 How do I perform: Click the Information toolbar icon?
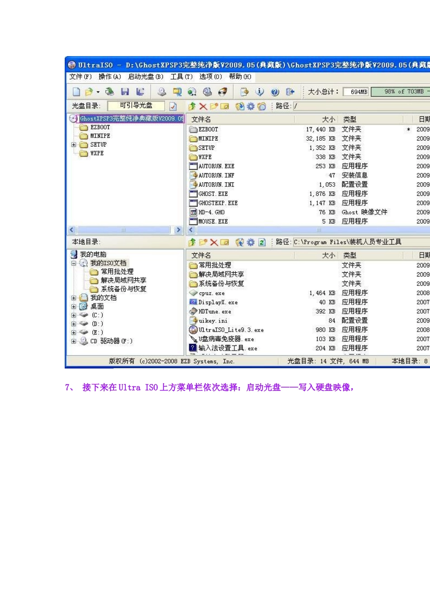259,92
